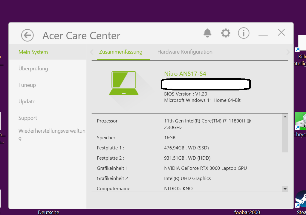Click the Festplatte 1 label
306x215 pixels.
coord(111,148)
